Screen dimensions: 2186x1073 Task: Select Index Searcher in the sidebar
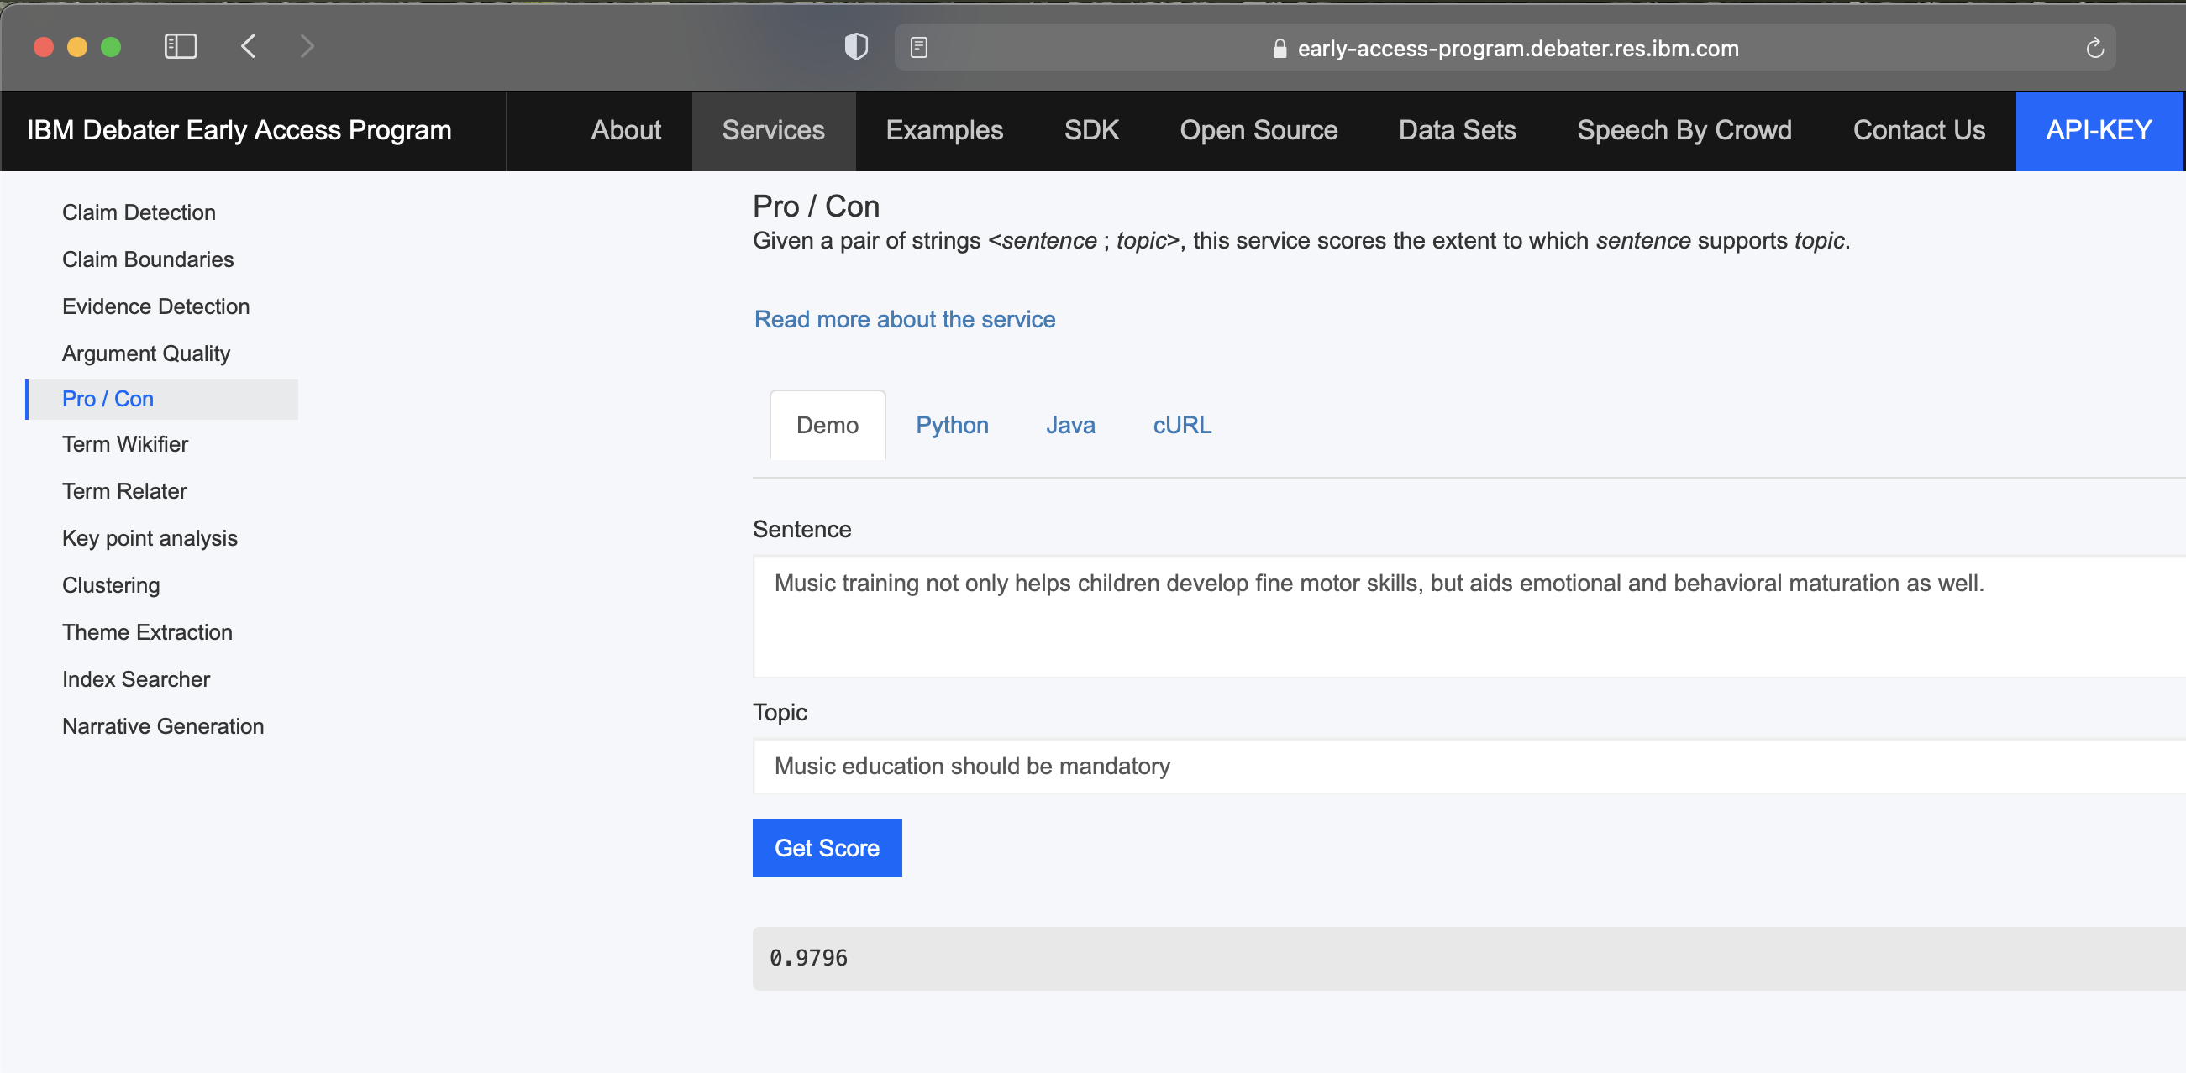(x=136, y=679)
